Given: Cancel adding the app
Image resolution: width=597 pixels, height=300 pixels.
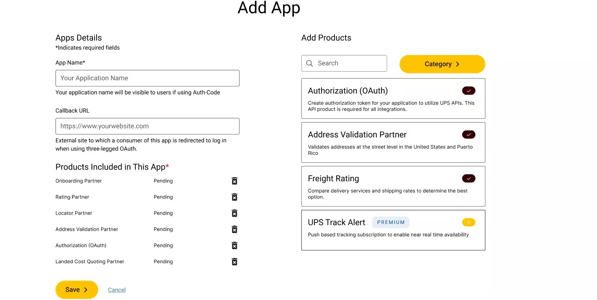Looking at the screenshot, I should tap(116, 290).
